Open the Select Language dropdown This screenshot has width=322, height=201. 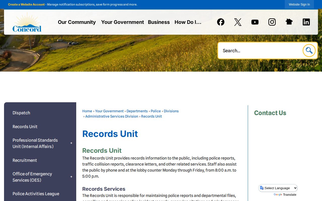pos(278,188)
